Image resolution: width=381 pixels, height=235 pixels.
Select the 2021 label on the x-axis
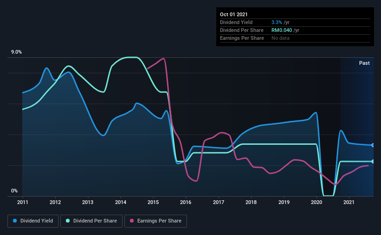click(349, 202)
